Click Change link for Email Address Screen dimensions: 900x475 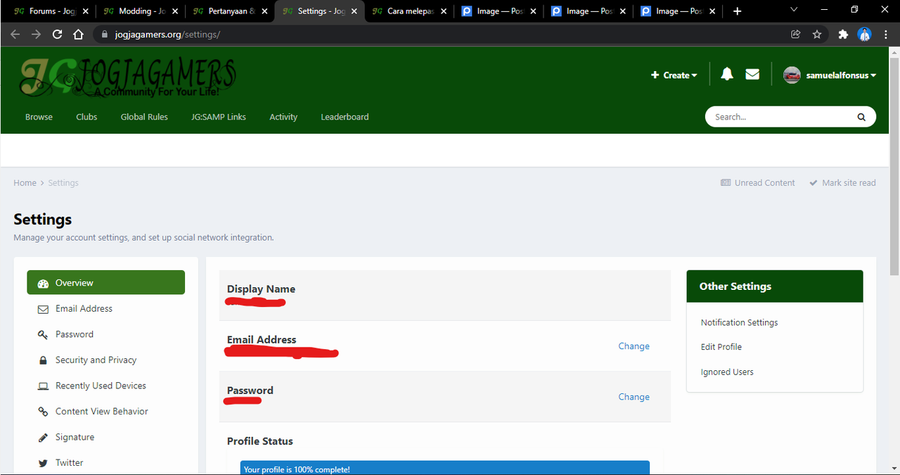[634, 346]
